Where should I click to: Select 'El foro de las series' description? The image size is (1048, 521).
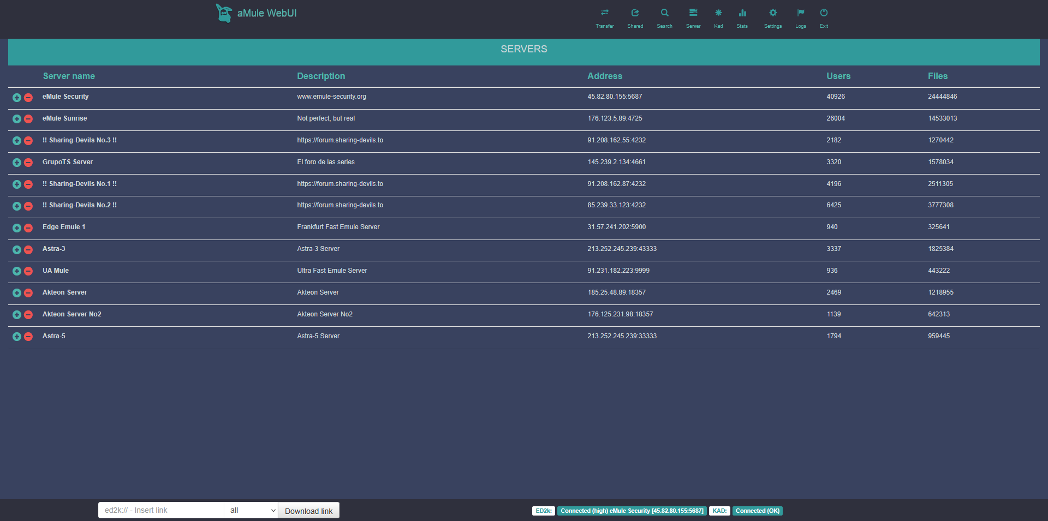click(x=326, y=162)
